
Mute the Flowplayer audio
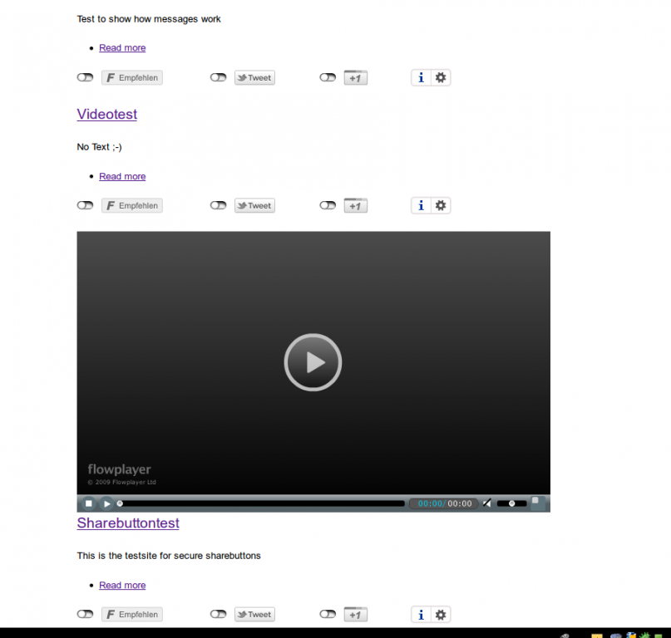(x=487, y=503)
